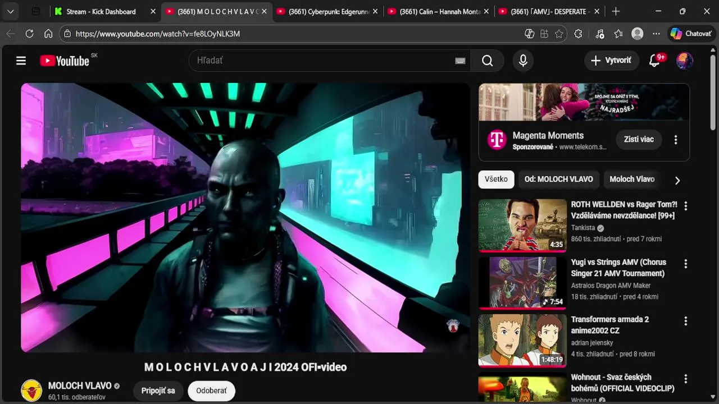Image resolution: width=719 pixels, height=404 pixels.
Task: Select the Všetko filter chip
Action: tap(496, 179)
